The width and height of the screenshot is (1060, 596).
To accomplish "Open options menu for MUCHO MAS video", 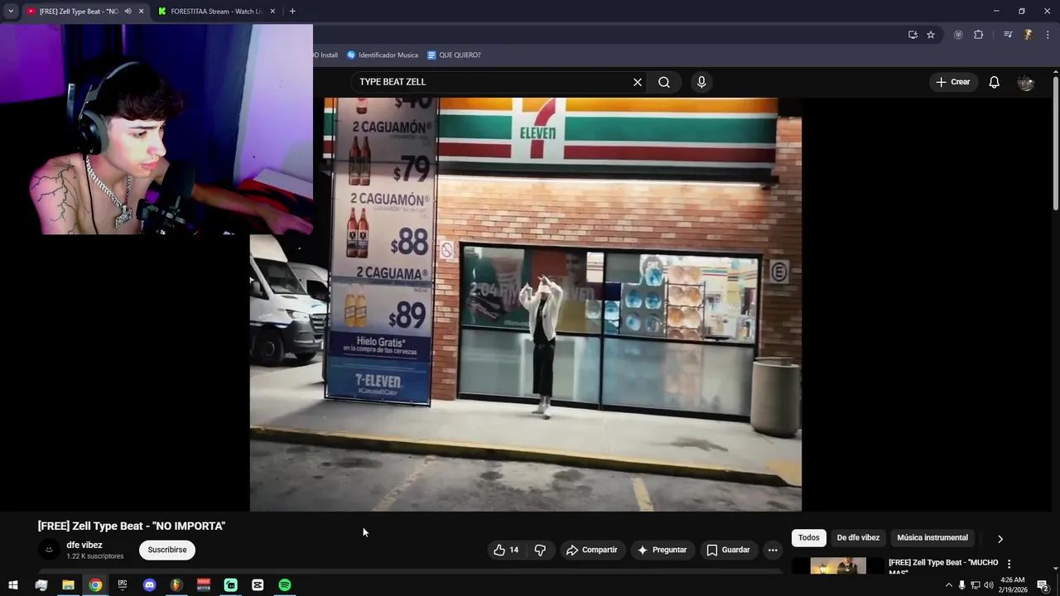I will (1009, 564).
